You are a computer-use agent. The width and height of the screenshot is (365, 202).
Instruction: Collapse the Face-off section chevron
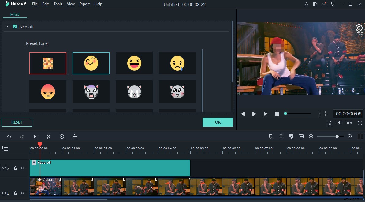coord(7,27)
